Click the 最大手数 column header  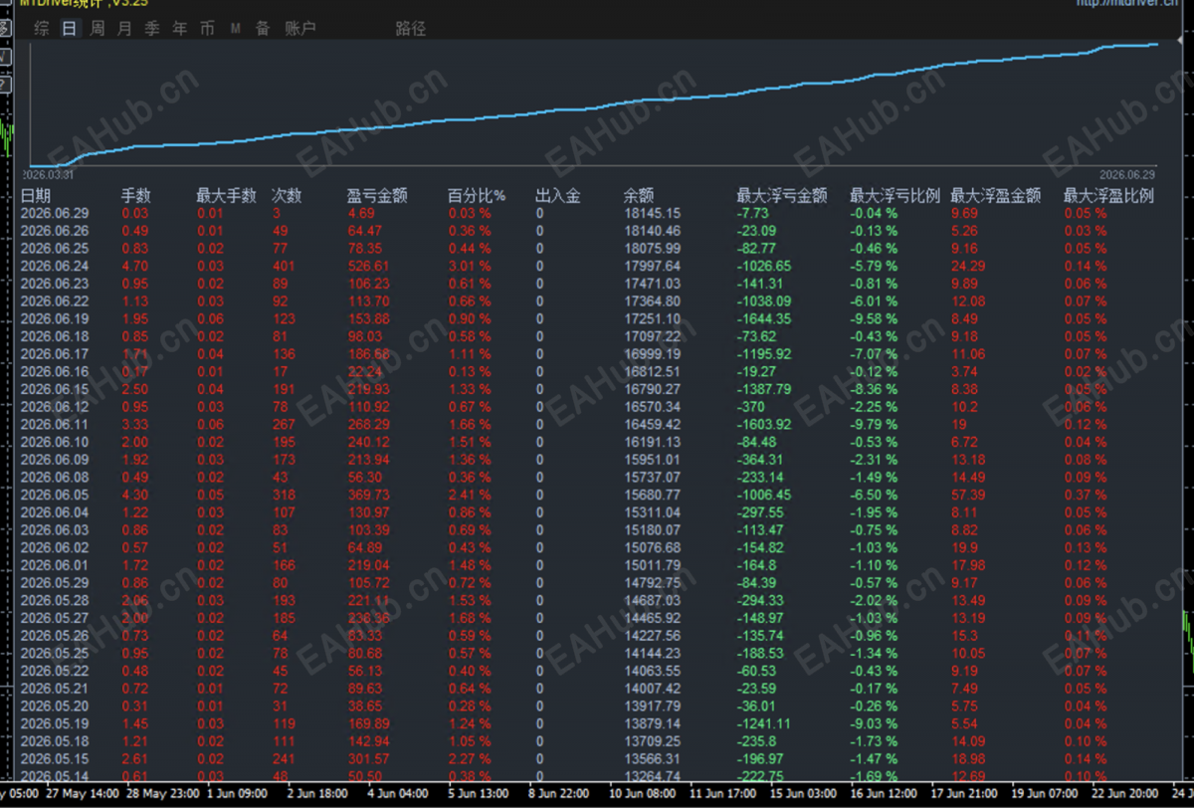[x=227, y=196]
